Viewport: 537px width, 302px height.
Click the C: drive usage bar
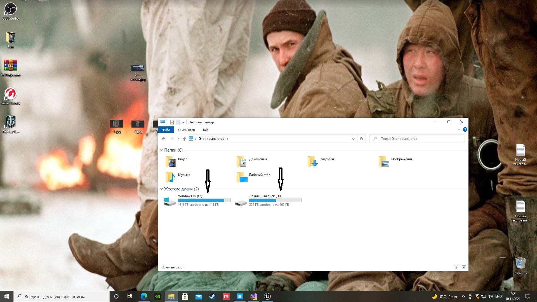tap(204, 200)
